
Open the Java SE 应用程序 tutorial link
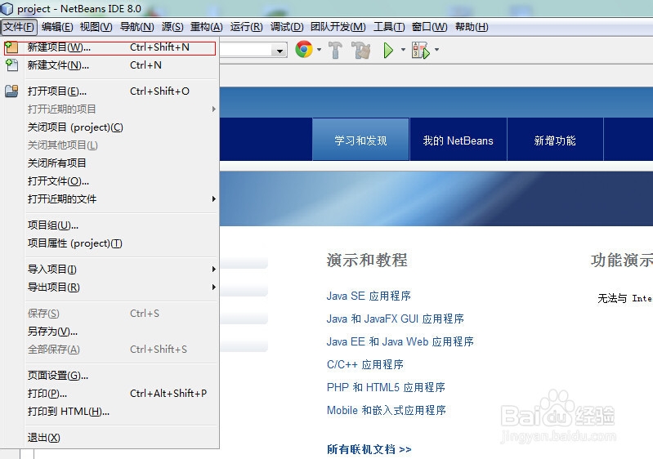pyautogui.click(x=369, y=296)
